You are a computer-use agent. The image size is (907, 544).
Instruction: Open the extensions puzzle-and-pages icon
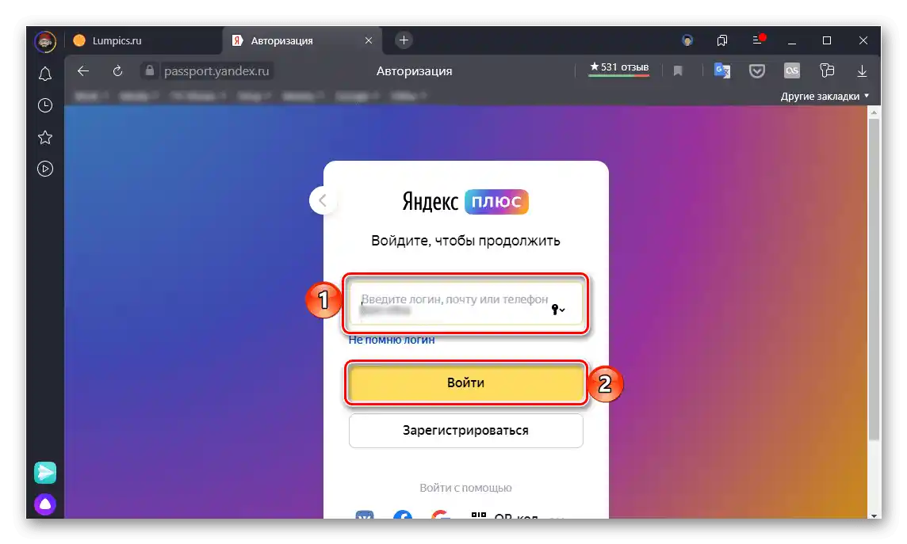827,70
